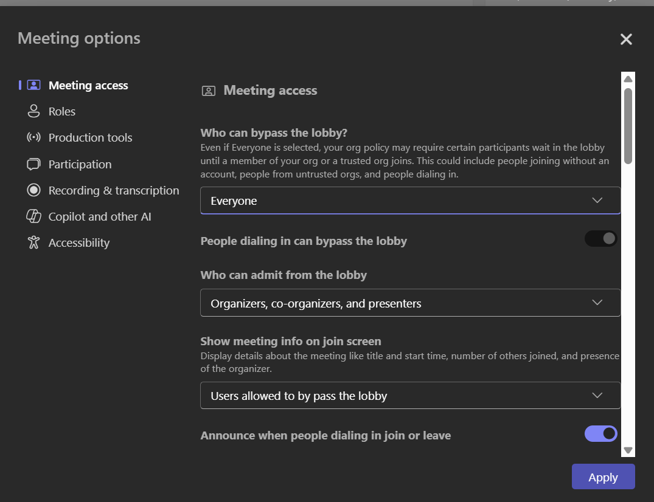Click the Who can bypass the lobby? label
Screen dimensions: 654x502
point(274,133)
